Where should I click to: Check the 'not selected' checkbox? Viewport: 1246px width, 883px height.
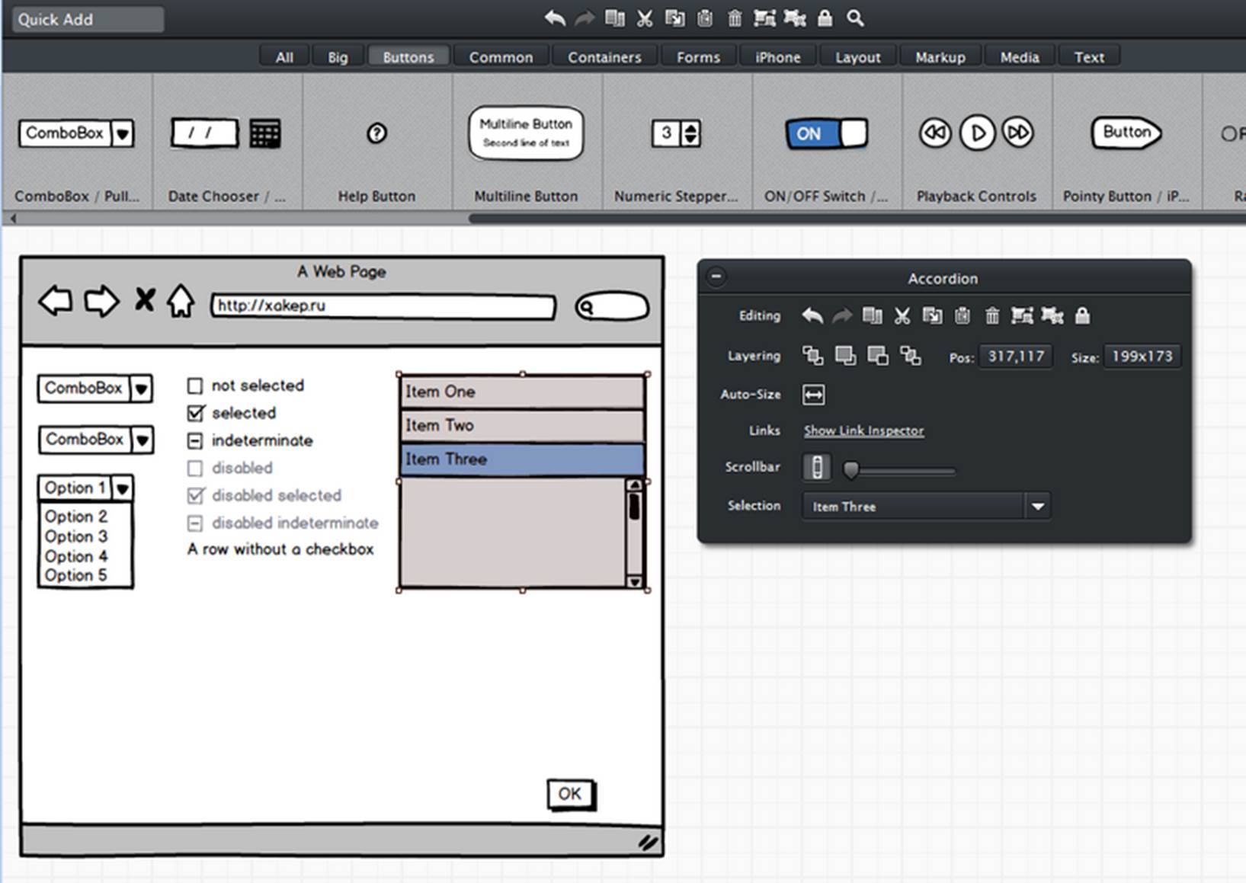tap(195, 386)
